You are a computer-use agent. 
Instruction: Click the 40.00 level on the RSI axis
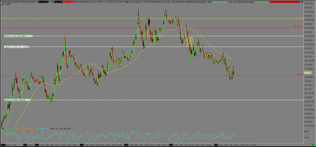[x=306, y=138]
